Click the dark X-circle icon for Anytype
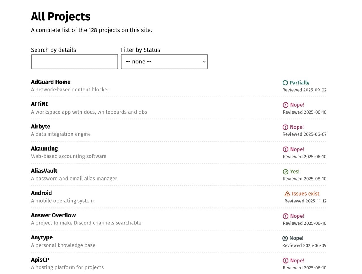 click(285, 238)
